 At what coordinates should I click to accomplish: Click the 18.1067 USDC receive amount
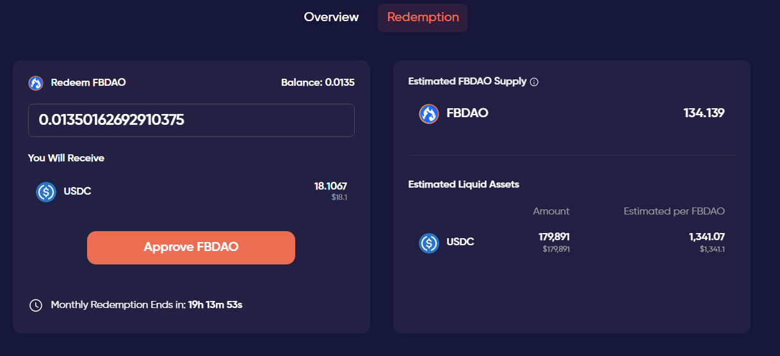330,186
